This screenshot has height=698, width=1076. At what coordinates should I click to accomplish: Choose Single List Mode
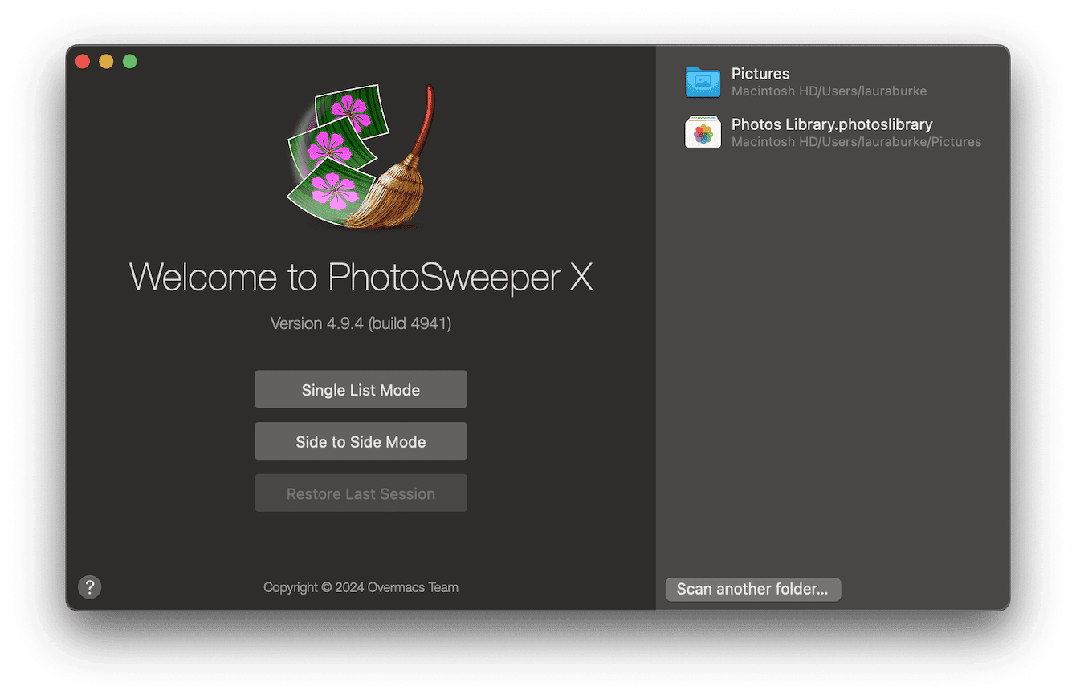(360, 389)
